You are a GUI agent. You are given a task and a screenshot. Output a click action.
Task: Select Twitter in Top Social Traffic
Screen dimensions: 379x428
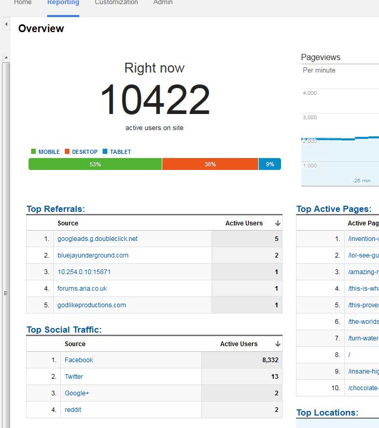pyautogui.click(x=74, y=377)
